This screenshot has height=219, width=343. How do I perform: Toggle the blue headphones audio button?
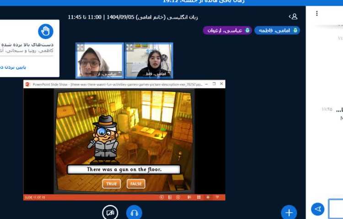(134, 213)
